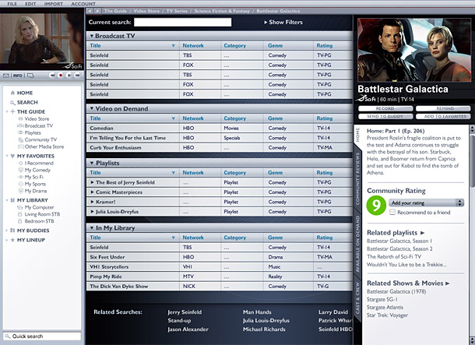Go to HOME via the house icon

[12, 93]
